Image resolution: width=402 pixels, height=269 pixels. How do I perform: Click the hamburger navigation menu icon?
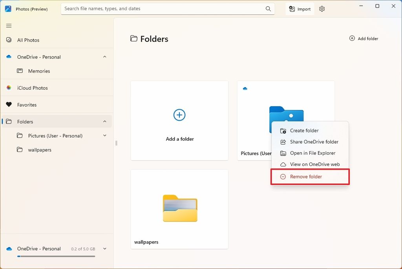pos(9,26)
